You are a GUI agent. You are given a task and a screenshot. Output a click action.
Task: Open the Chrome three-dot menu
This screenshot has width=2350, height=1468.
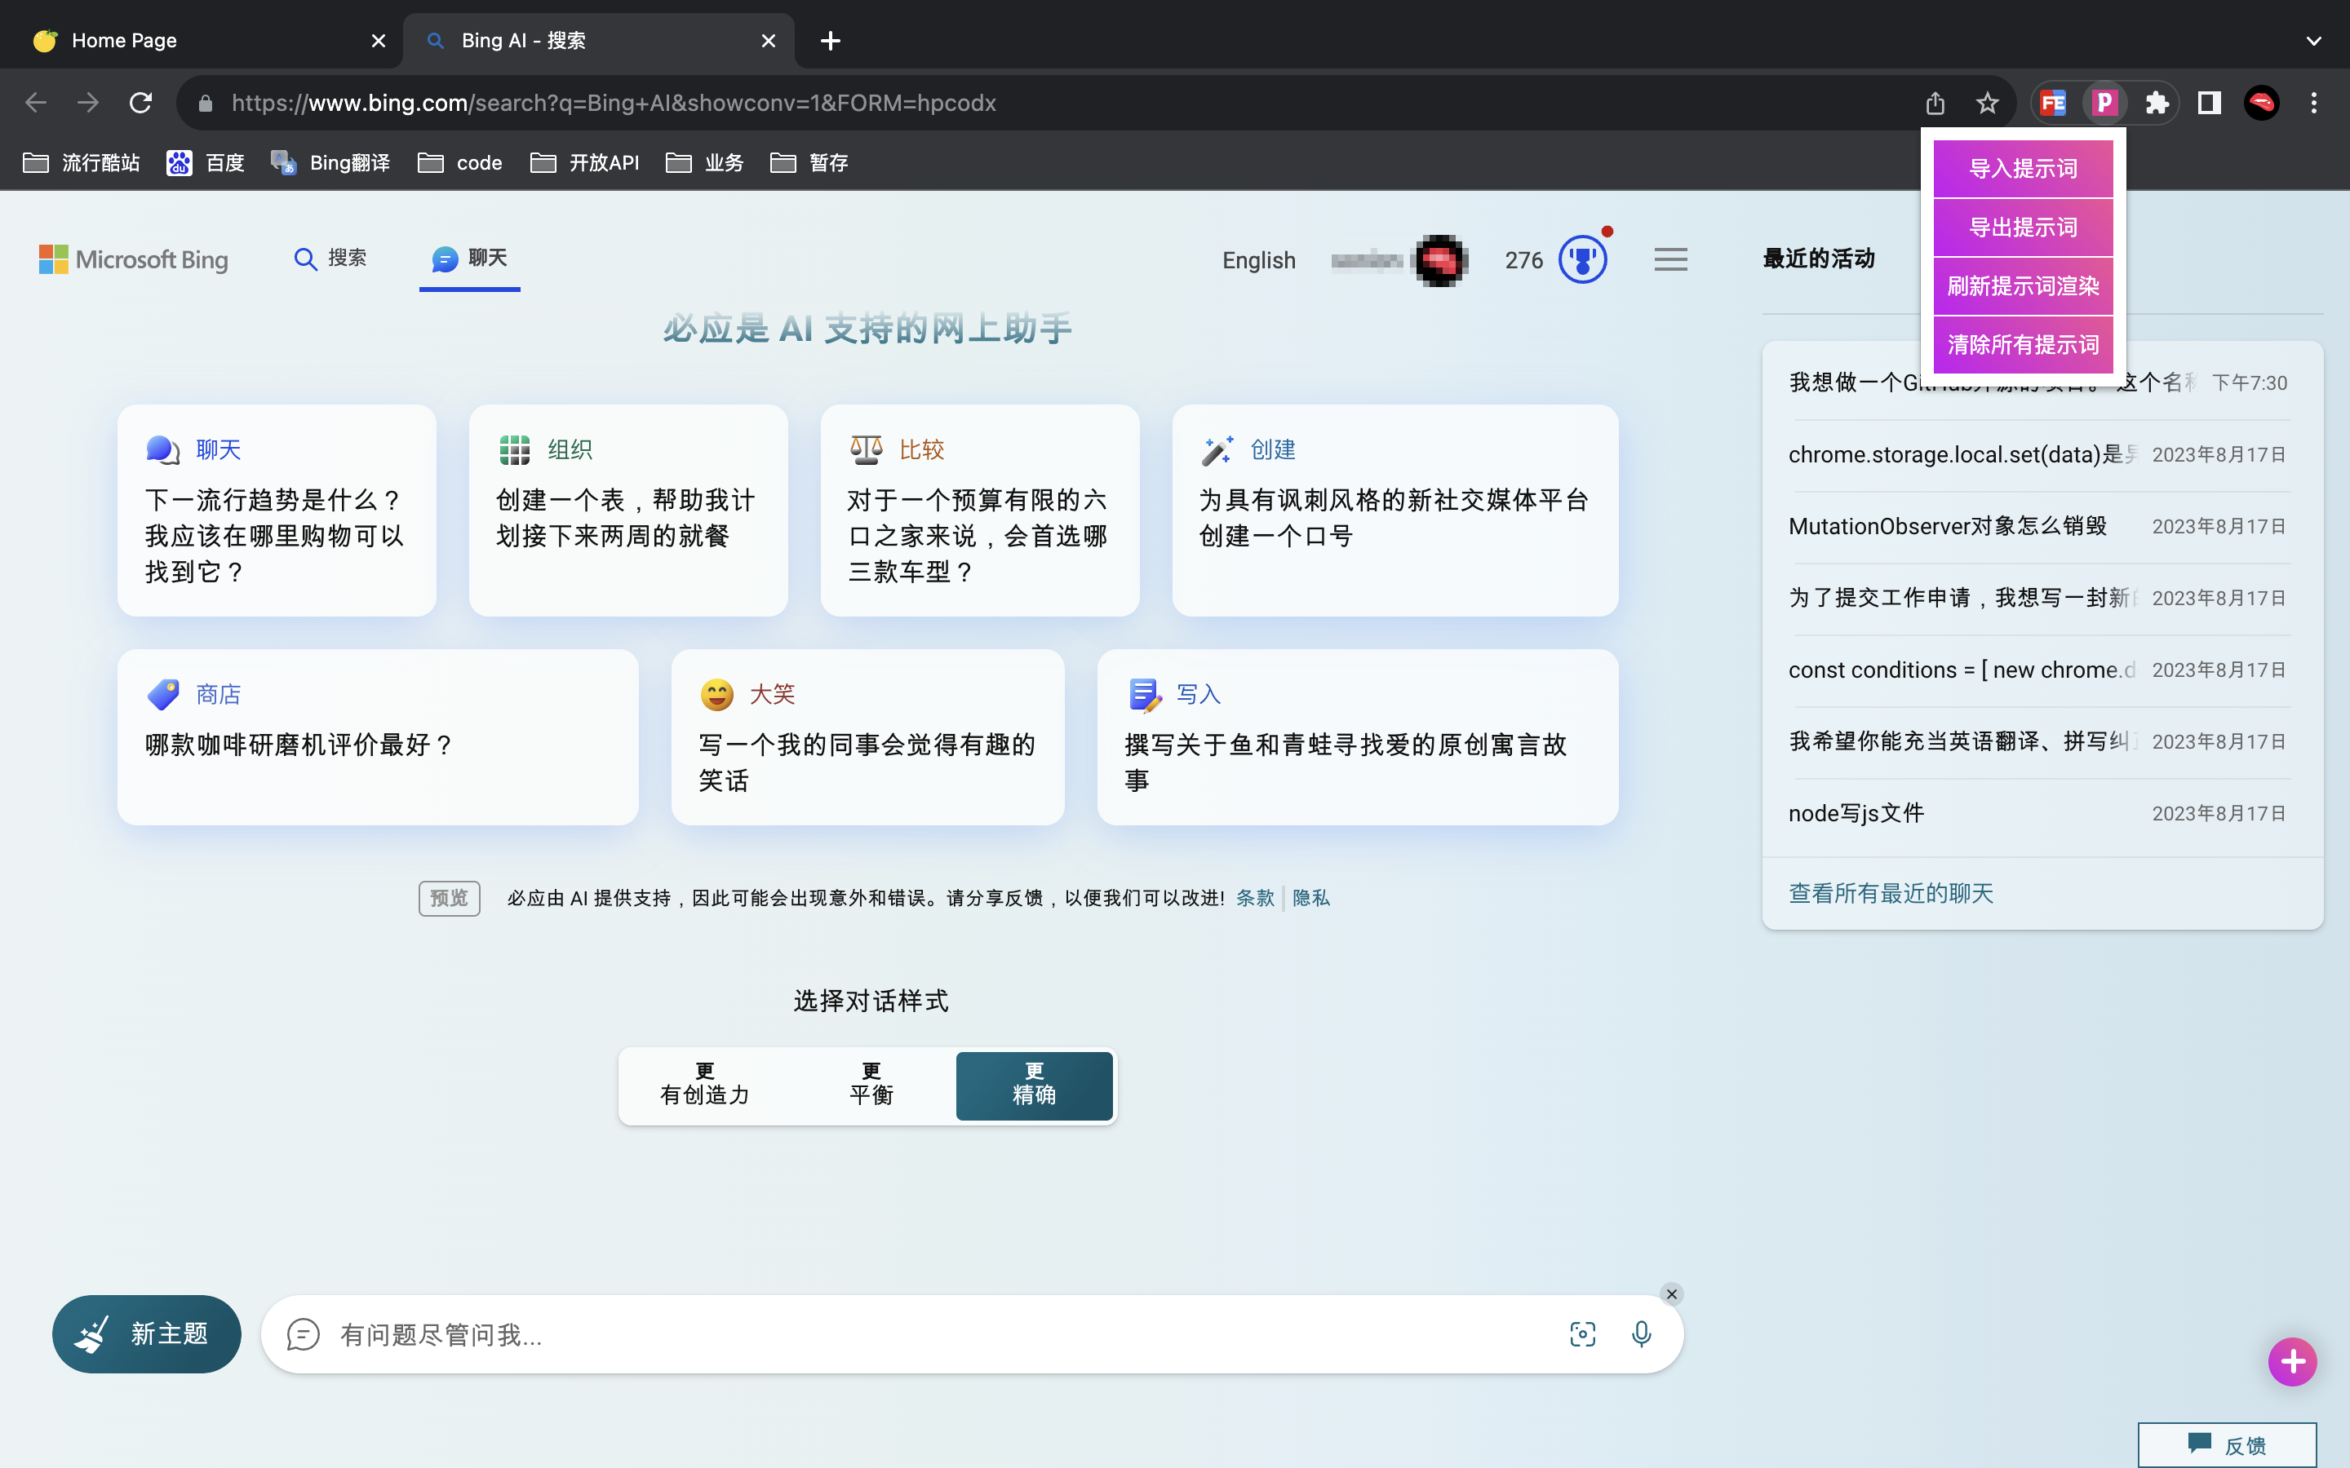(2314, 102)
